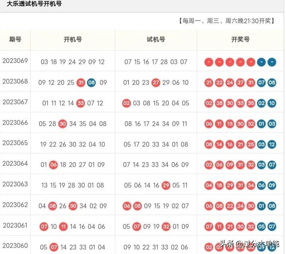Click the 试机号 column header
Screen dimensions: 286x254
click(156, 39)
